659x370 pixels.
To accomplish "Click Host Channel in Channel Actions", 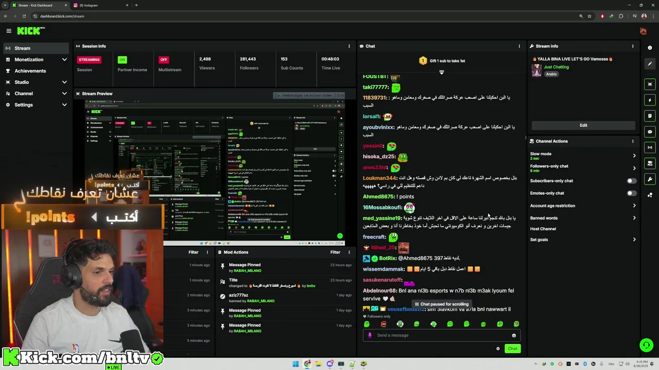I will [543, 229].
